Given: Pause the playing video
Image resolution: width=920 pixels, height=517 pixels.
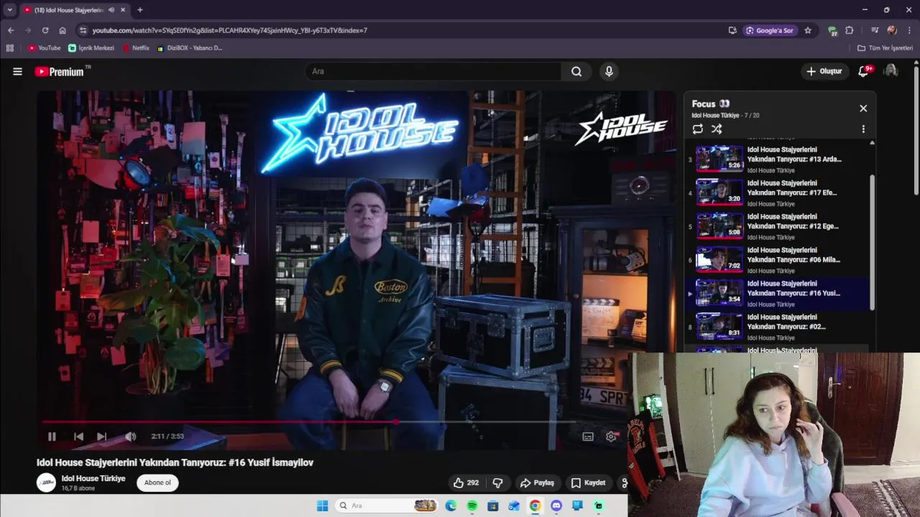Looking at the screenshot, I should click(x=52, y=437).
